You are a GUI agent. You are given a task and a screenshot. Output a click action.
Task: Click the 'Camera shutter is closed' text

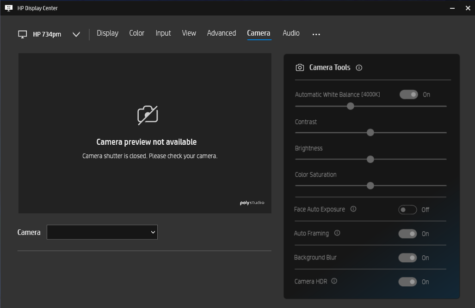pos(150,156)
